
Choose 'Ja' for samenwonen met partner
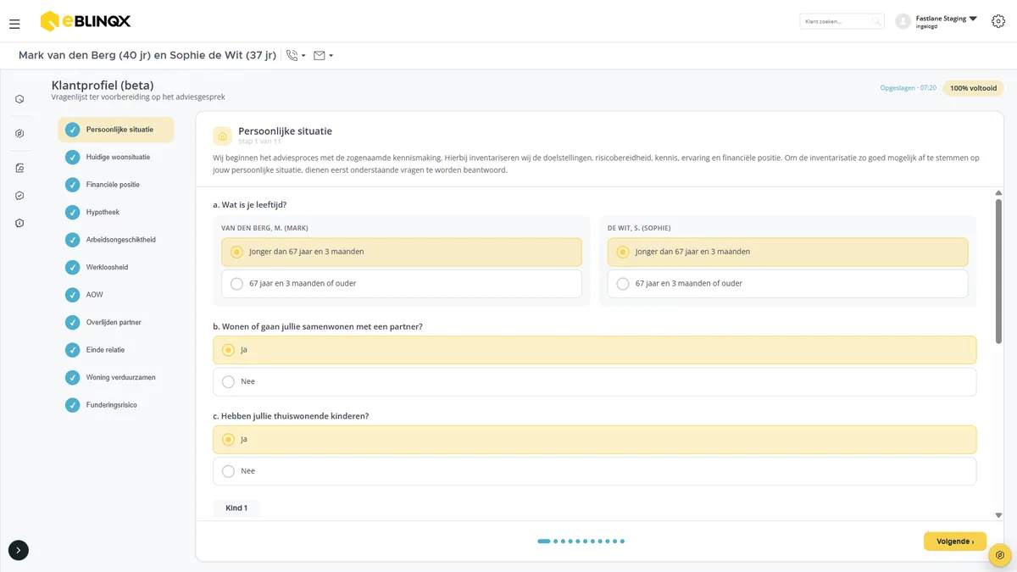(594, 350)
